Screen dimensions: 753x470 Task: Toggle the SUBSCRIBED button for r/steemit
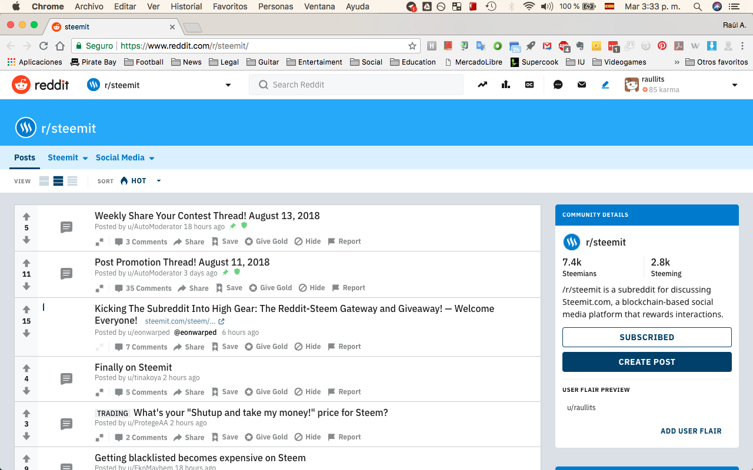click(647, 337)
